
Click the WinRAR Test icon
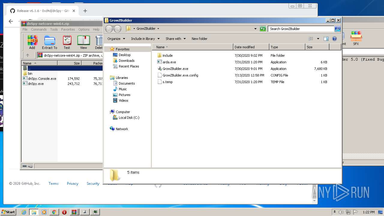click(67, 40)
